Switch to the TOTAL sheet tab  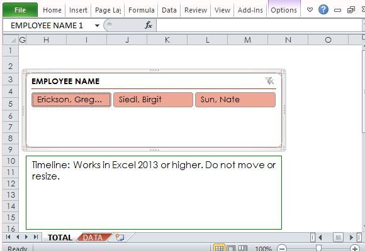click(60, 238)
